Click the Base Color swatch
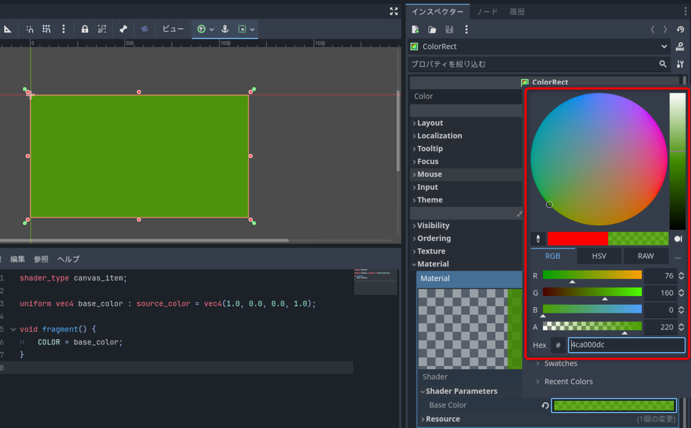Image resolution: width=691 pixels, height=428 pixels. click(x=613, y=405)
